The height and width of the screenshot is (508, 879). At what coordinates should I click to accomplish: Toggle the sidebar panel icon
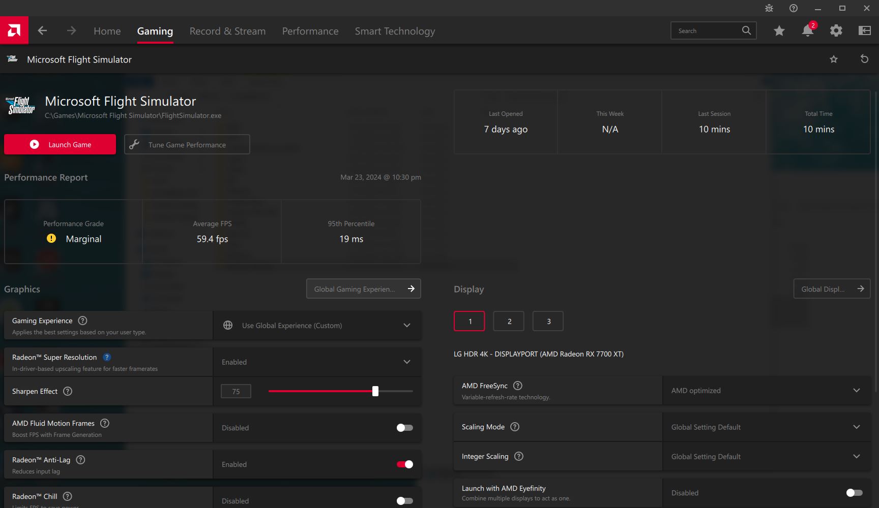[x=865, y=30]
